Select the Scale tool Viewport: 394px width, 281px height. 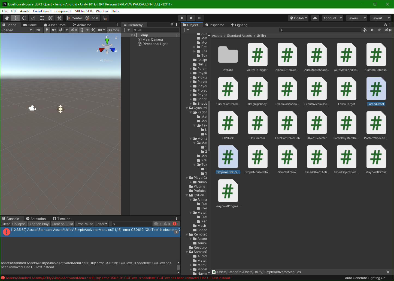33,18
